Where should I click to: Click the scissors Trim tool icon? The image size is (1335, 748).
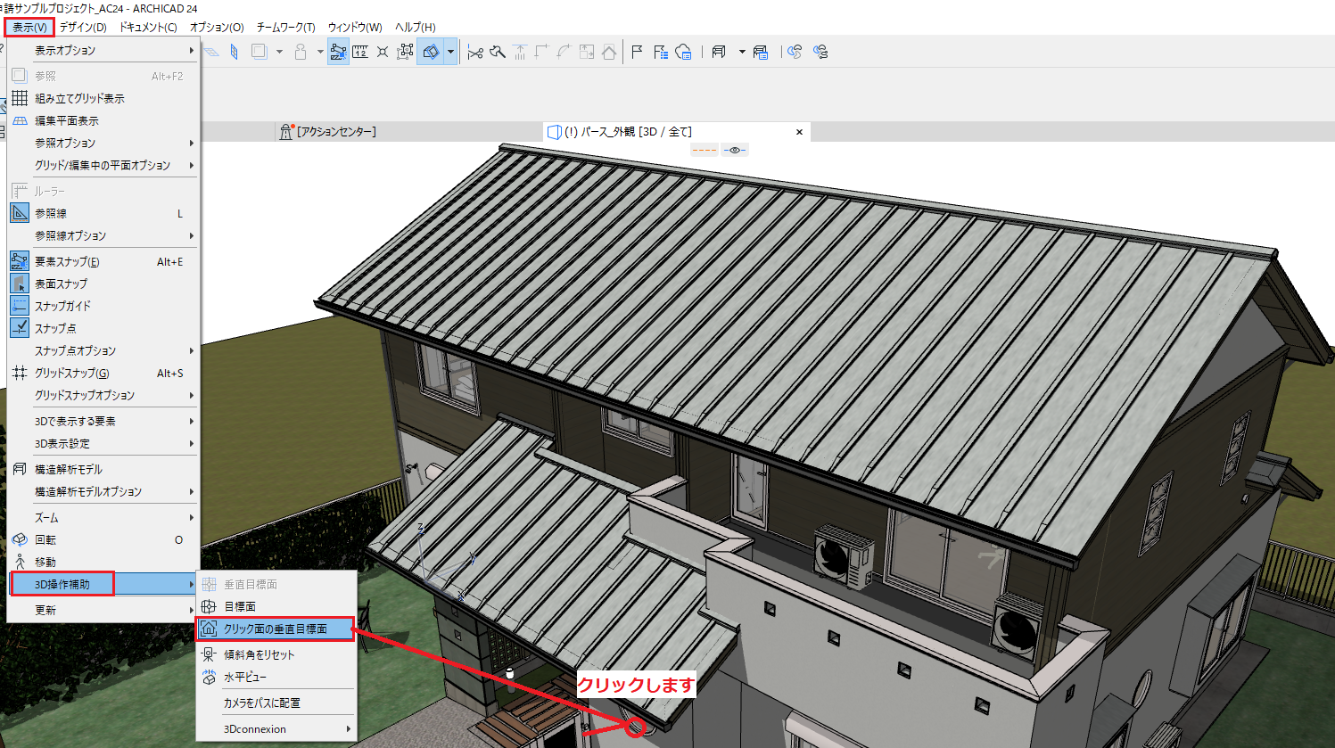475,53
